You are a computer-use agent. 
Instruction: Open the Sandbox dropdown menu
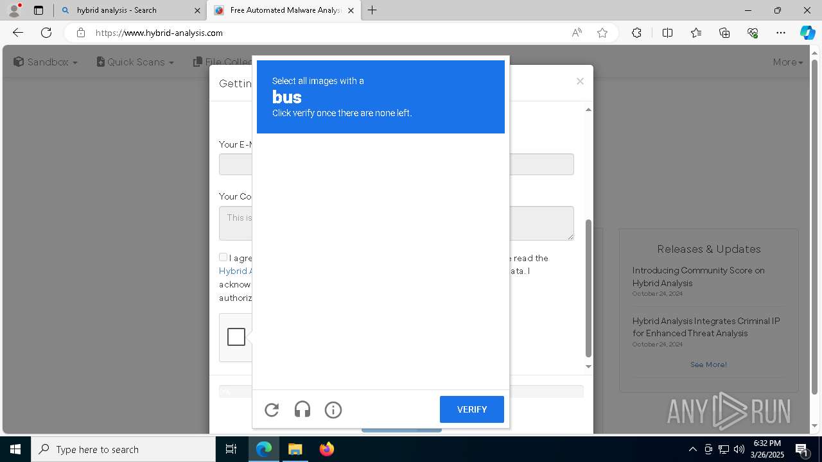46,62
